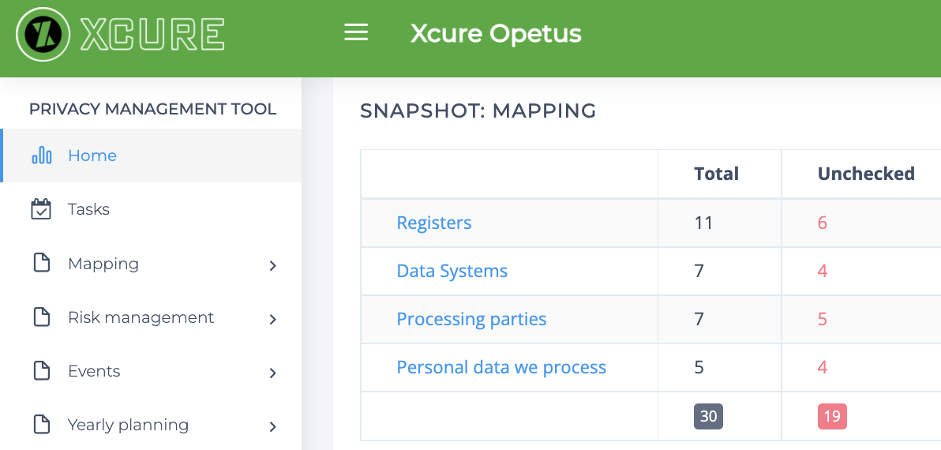Open the Data Systems link
The image size is (941, 450).
452,271
